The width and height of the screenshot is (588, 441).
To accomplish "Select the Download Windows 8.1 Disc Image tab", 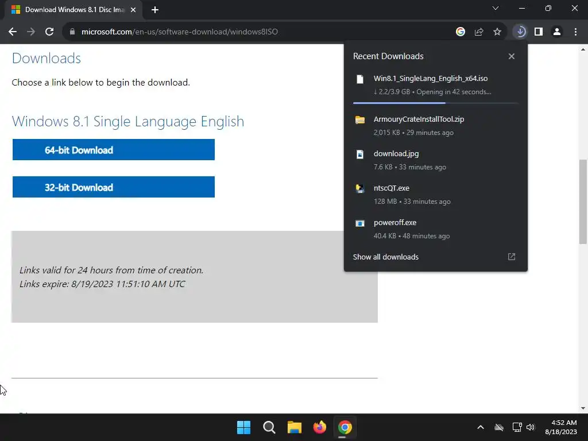I will 73,10.
